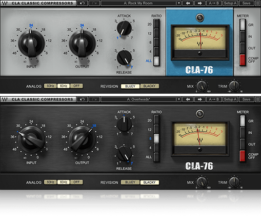Click RELEASE knob on Blacky plugin
Image resolution: width=261 pixels, height=224 pixels.
click(124, 154)
